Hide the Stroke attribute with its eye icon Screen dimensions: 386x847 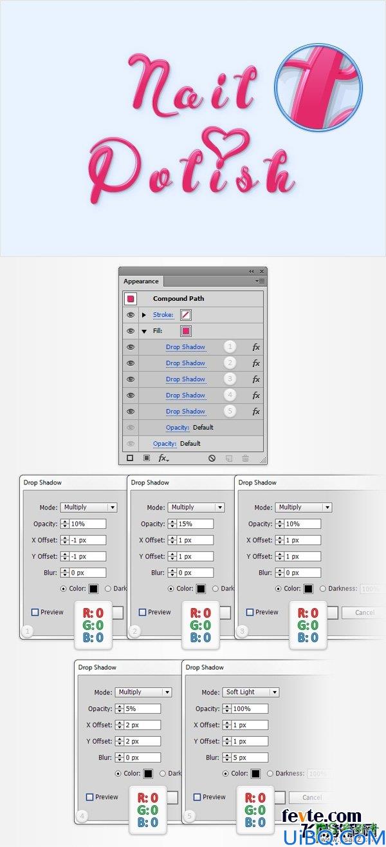click(131, 315)
